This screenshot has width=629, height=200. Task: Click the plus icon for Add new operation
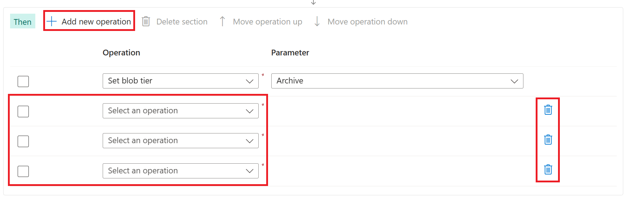[x=52, y=22]
